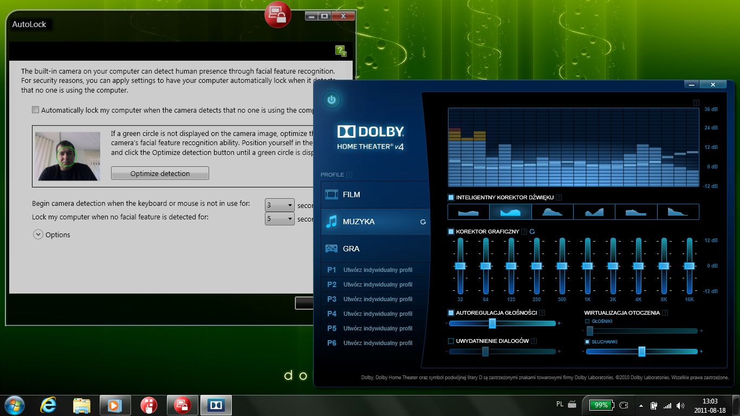Click the red AutoLock logo badge
The image size is (740, 416).
(278, 15)
